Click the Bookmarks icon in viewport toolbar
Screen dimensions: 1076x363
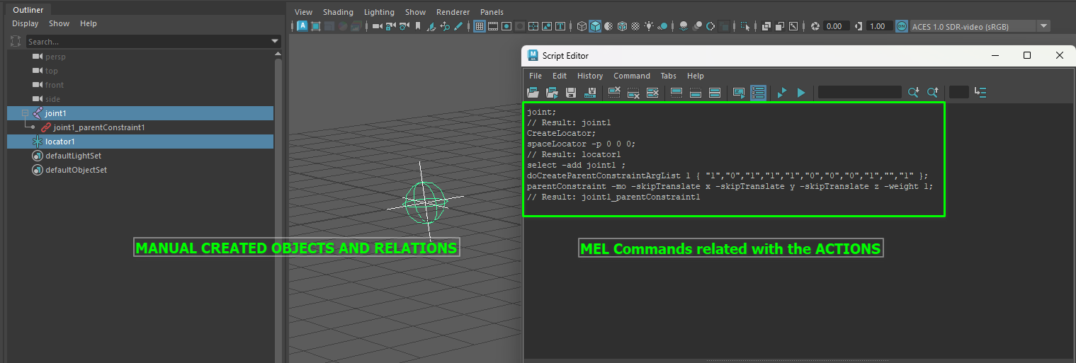[x=418, y=26]
